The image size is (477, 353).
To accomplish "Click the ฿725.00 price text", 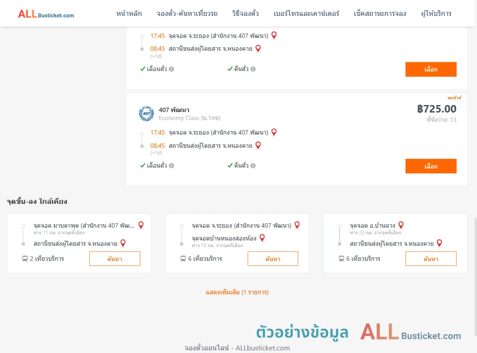I will point(436,109).
